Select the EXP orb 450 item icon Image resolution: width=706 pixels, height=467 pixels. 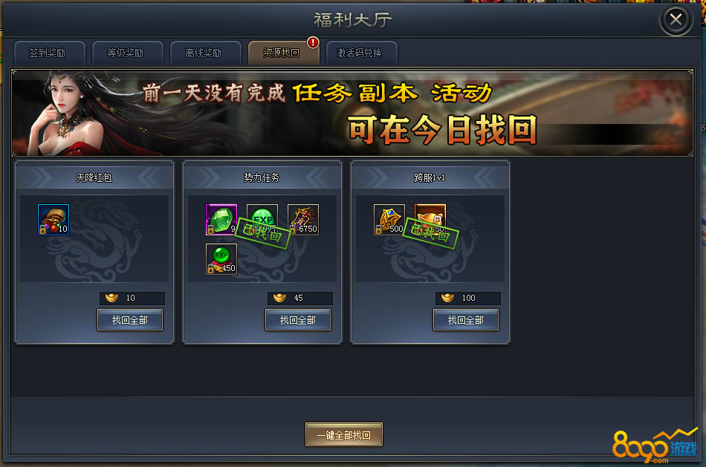(221, 259)
